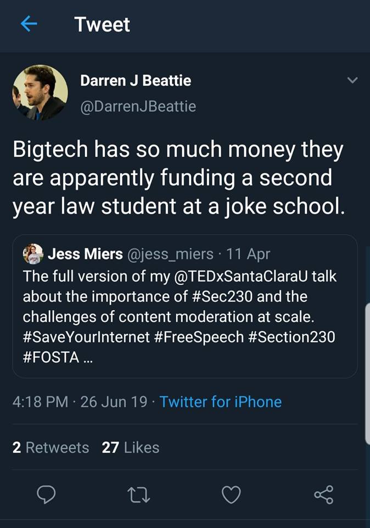Share the tweet via share icon
Screen dimensions: 370x528
[324, 496]
